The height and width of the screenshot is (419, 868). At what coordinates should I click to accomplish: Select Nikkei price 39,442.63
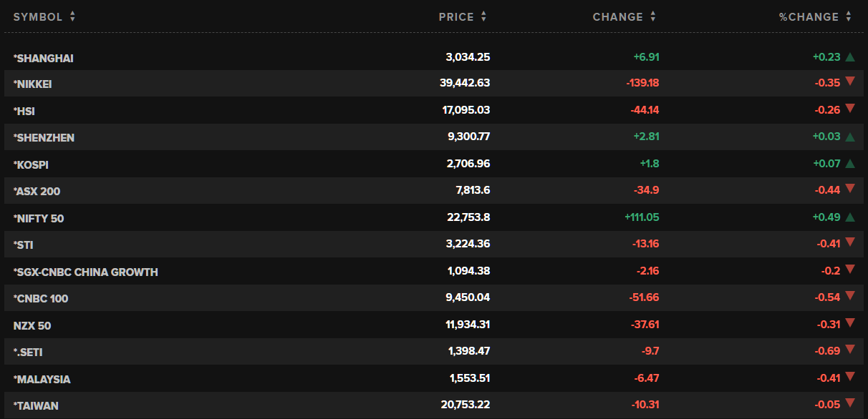coord(465,83)
